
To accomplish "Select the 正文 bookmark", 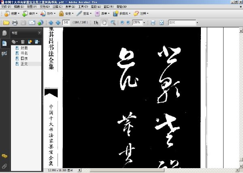I will [x=24, y=64].
